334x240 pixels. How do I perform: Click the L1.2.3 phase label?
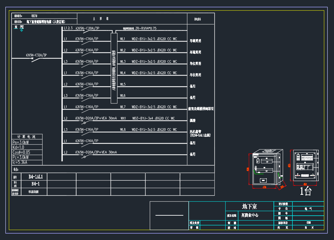[68, 28]
